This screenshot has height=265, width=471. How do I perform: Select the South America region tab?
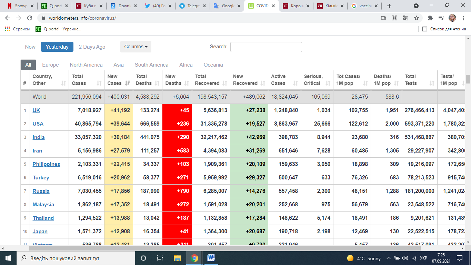151,65
